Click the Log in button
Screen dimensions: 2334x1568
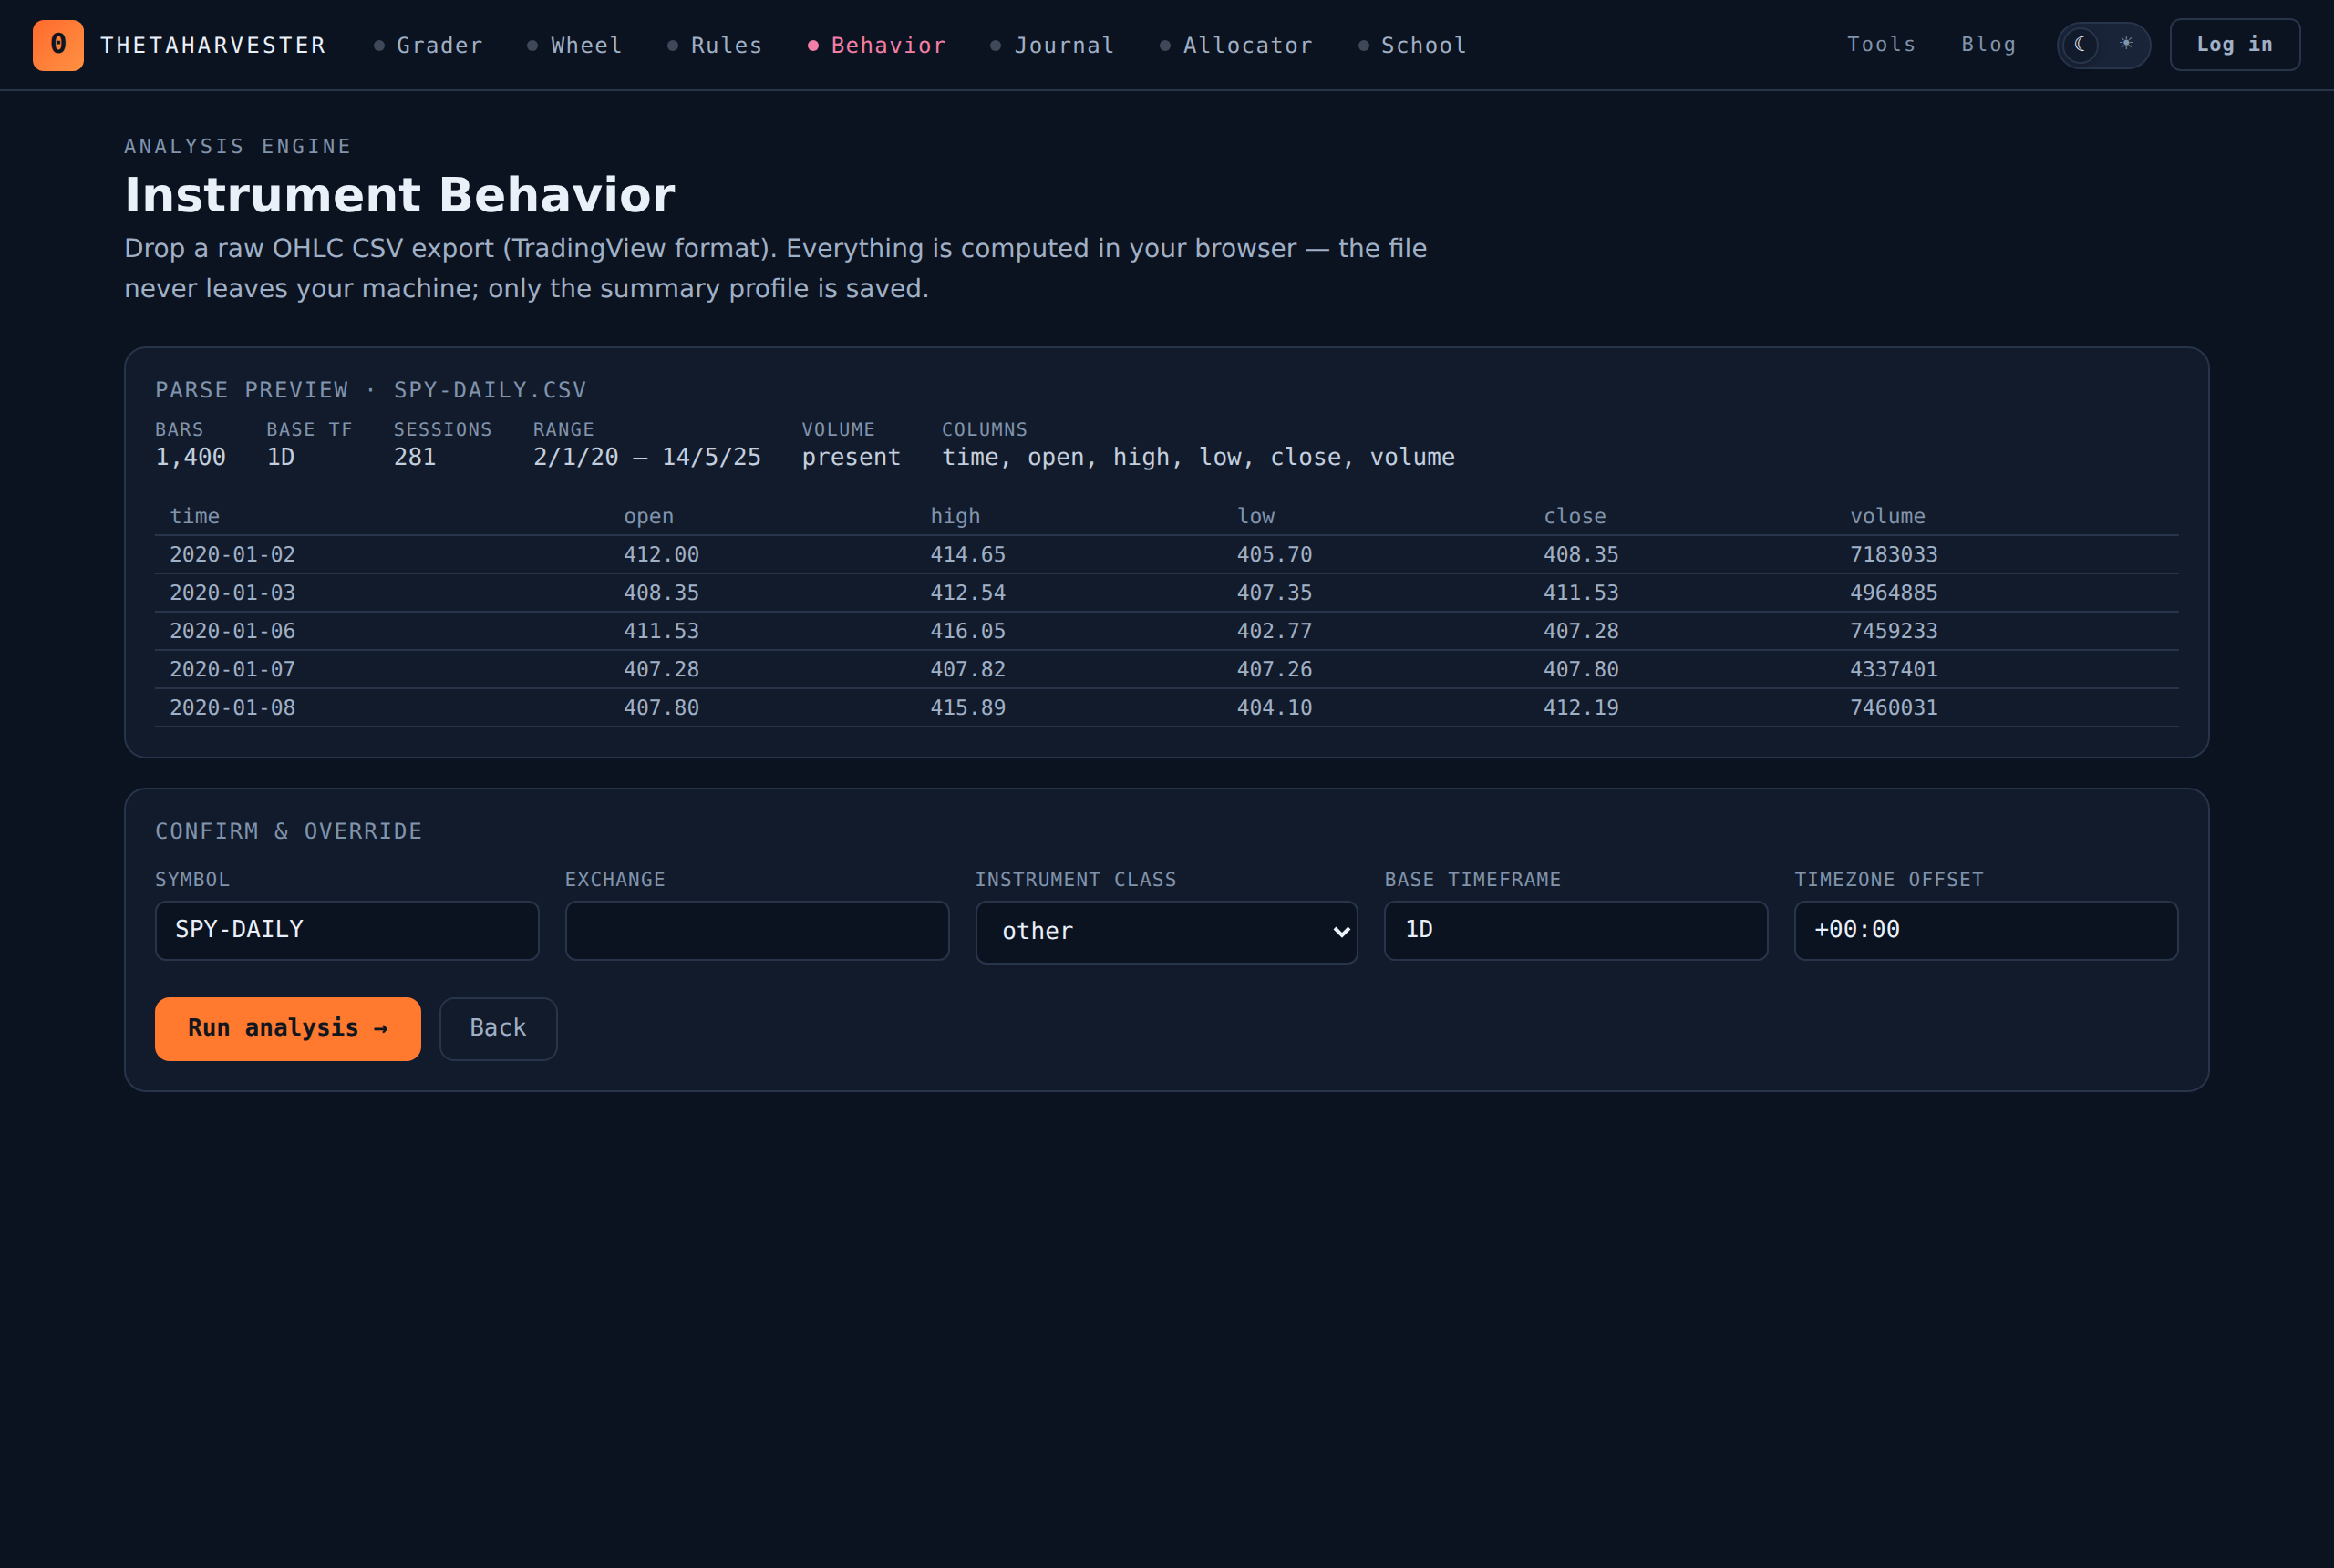point(2234,45)
